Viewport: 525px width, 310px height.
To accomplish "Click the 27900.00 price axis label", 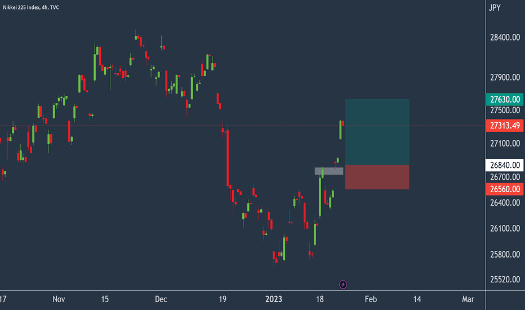I will pos(505,77).
